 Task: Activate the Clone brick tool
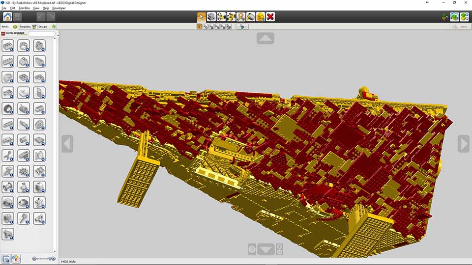click(211, 17)
